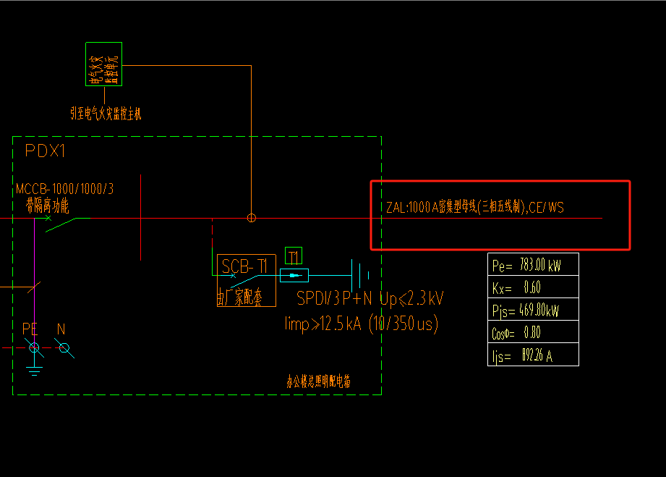Click the magenta vertical wire

tap(35, 283)
